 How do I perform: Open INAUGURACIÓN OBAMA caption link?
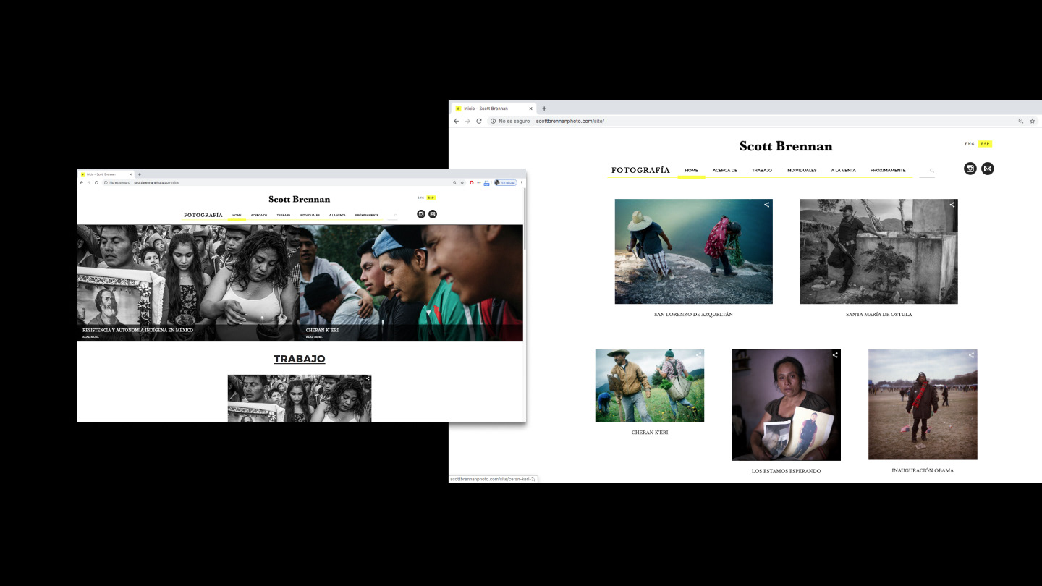[x=923, y=470]
